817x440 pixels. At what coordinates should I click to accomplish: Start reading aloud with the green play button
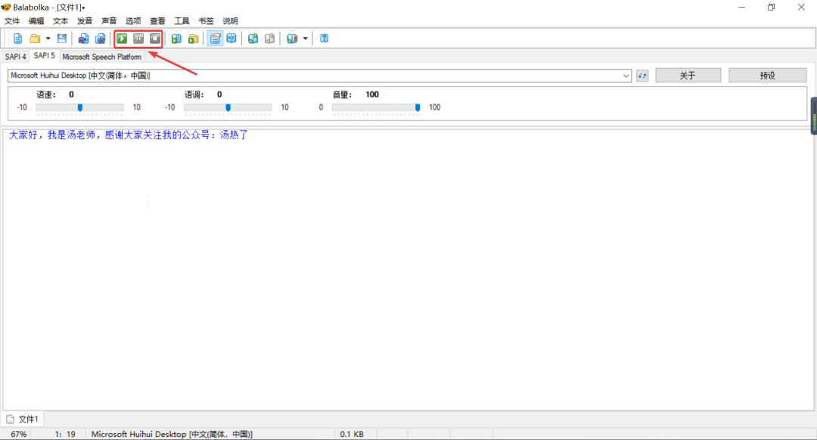[x=122, y=39]
